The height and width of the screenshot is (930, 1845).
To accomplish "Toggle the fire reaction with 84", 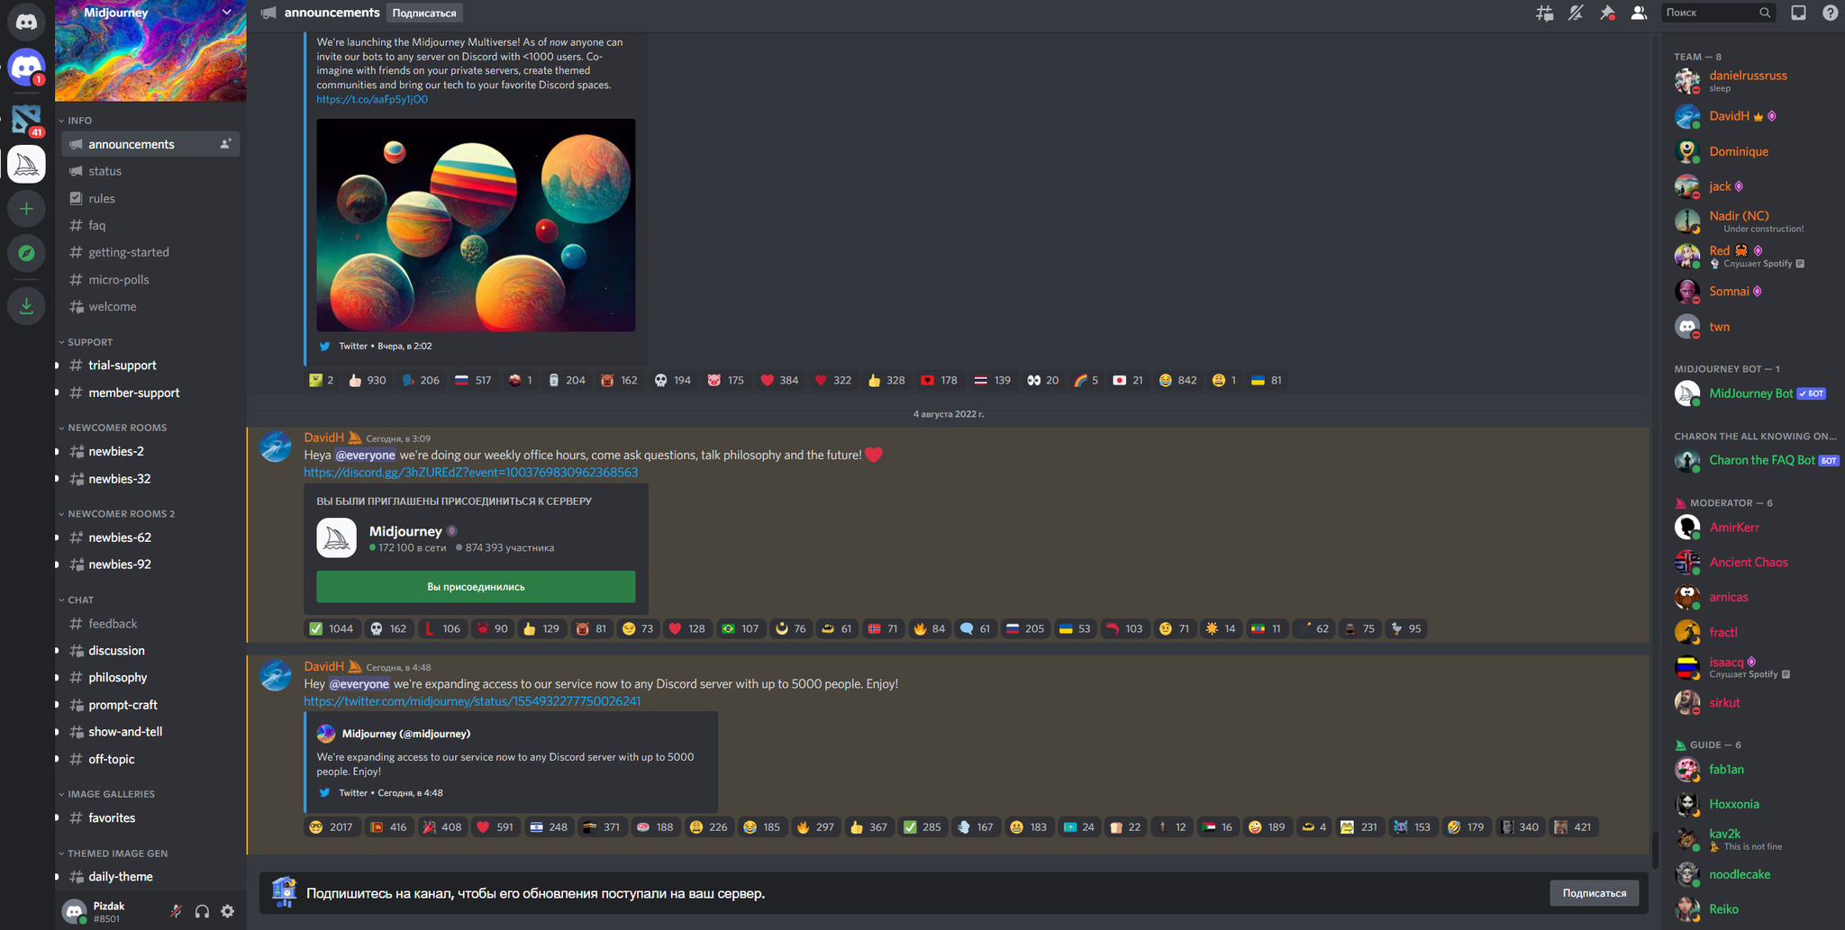I will [x=930, y=628].
